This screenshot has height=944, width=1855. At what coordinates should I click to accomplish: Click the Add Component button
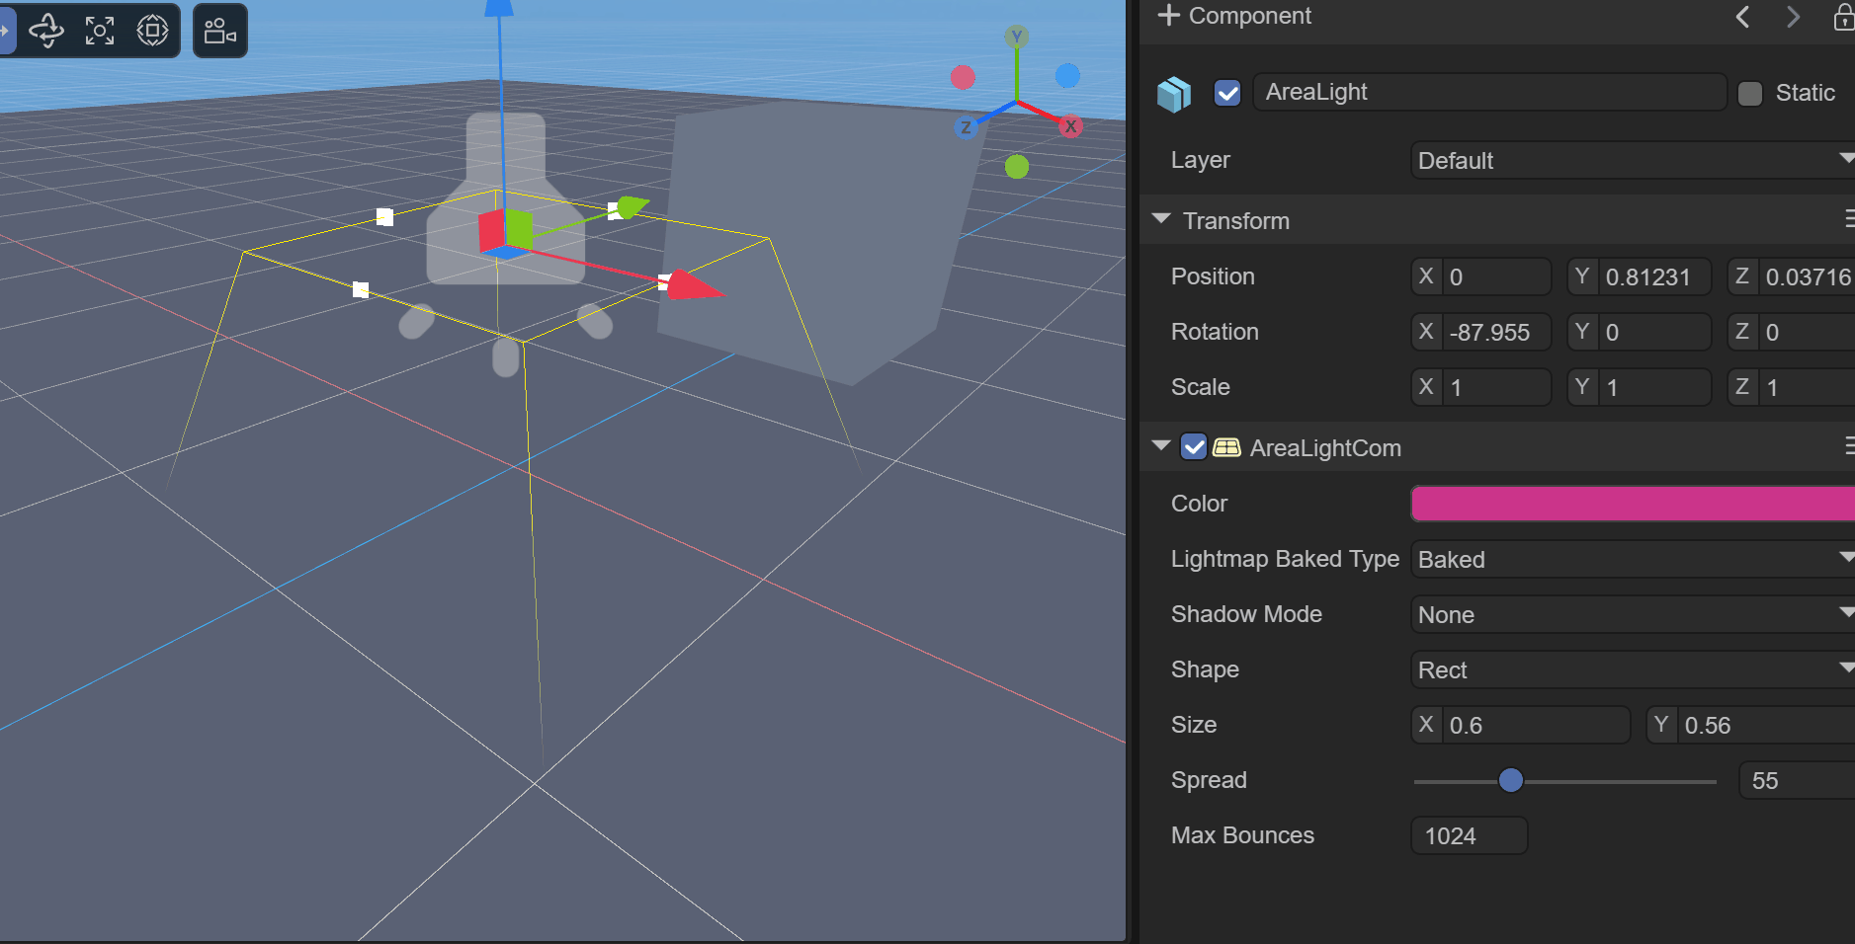pyautogui.click(x=1234, y=16)
